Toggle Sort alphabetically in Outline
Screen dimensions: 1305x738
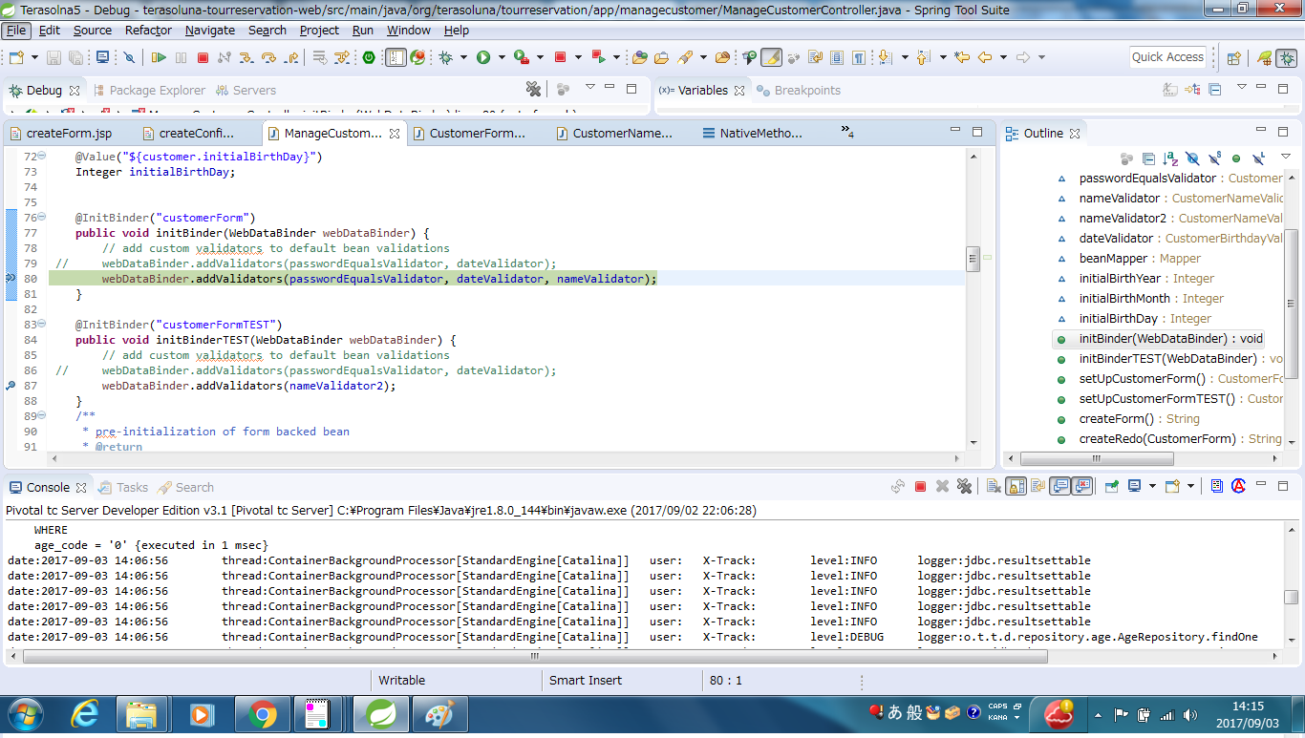(1171, 158)
